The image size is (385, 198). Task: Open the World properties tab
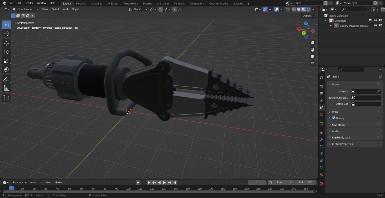coord(321,115)
